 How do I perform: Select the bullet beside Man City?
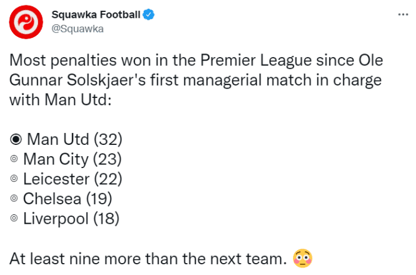tap(14, 160)
